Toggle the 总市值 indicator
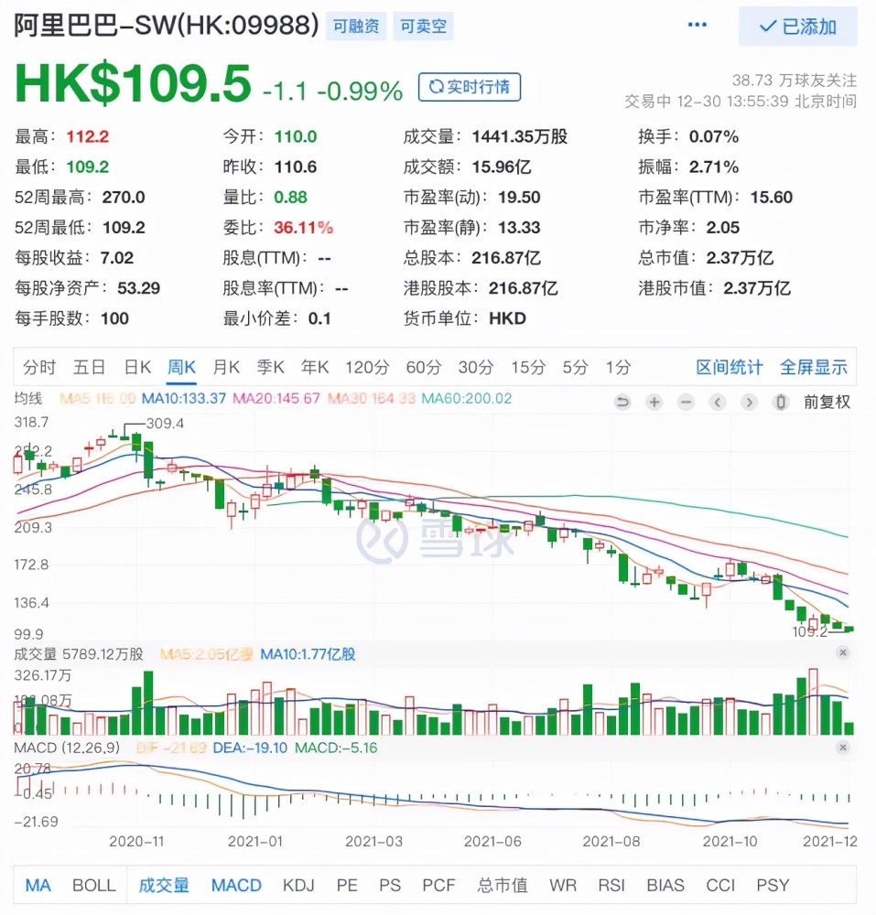 [503, 885]
